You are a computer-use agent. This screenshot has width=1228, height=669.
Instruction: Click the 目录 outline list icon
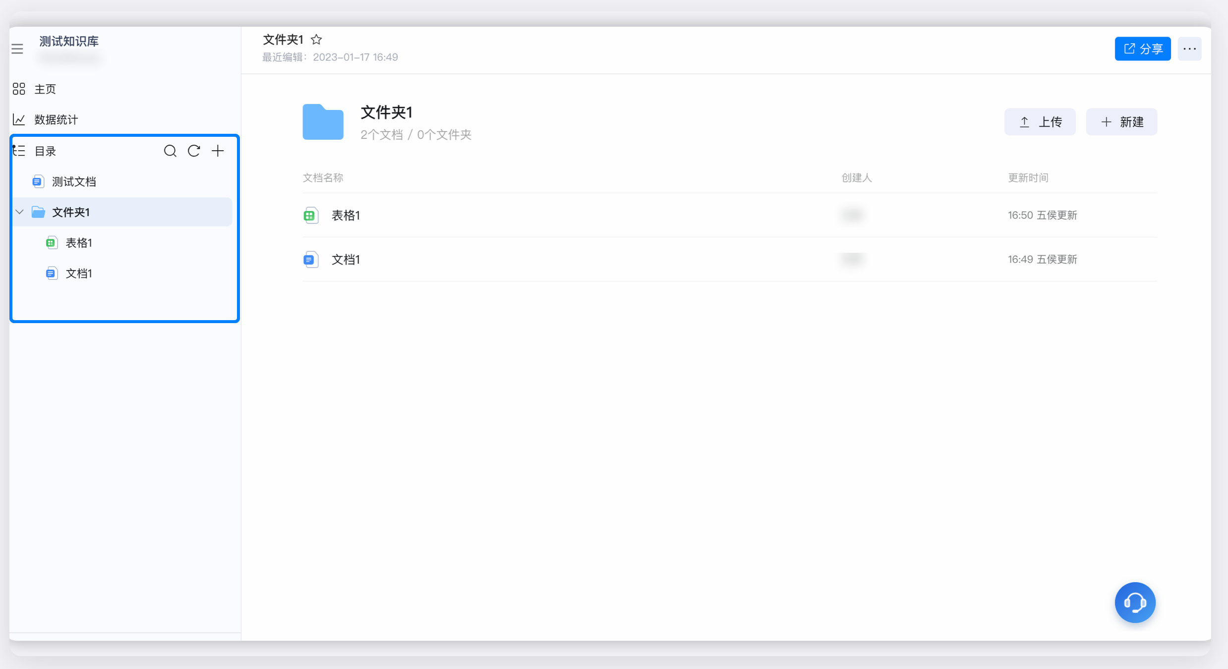tap(19, 151)
